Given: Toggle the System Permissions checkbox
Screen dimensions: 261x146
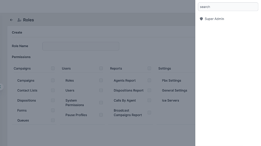Looking at the screenshot, I should 101,103.
